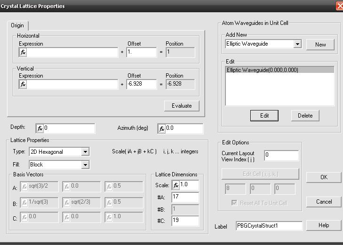Click the Delete waveguide button
The width and height of the screenshot is (343, 245).
pos(305,116)
